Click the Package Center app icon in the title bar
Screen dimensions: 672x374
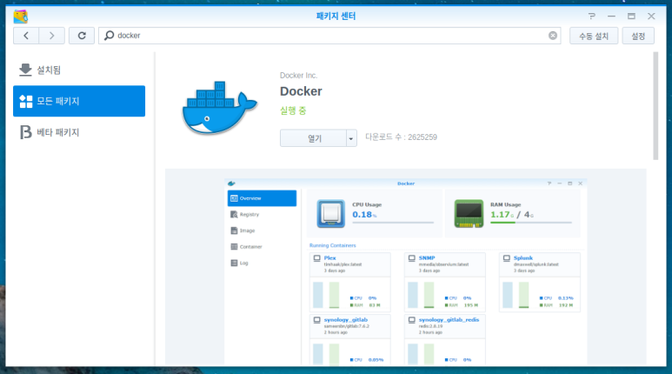point(21,17)
